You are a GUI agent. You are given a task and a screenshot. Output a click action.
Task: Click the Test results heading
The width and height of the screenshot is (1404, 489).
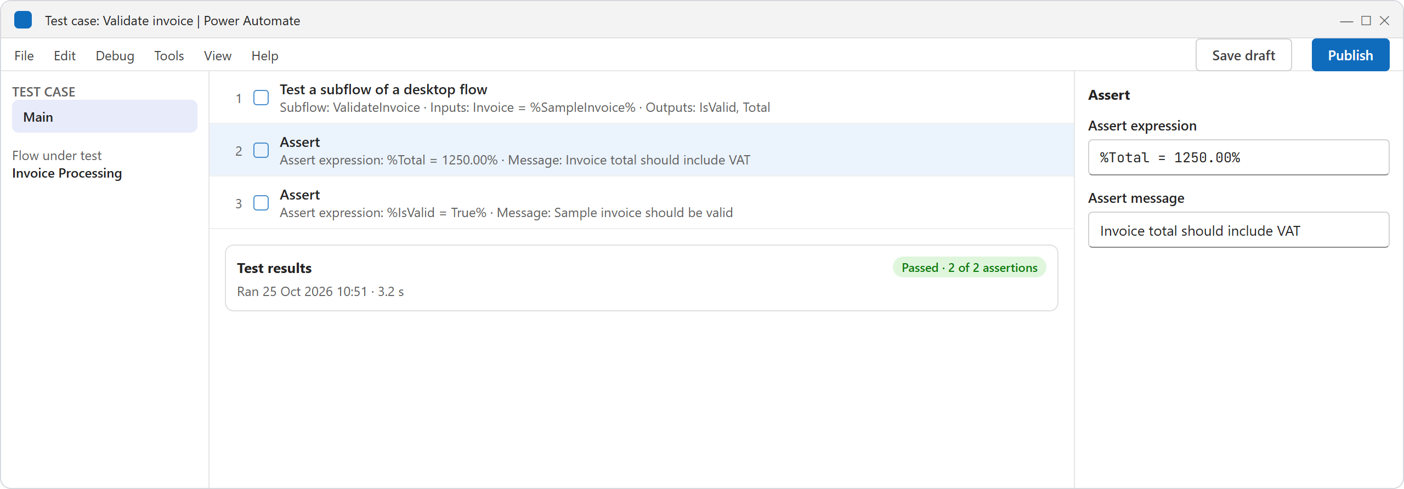click(274, 268)
